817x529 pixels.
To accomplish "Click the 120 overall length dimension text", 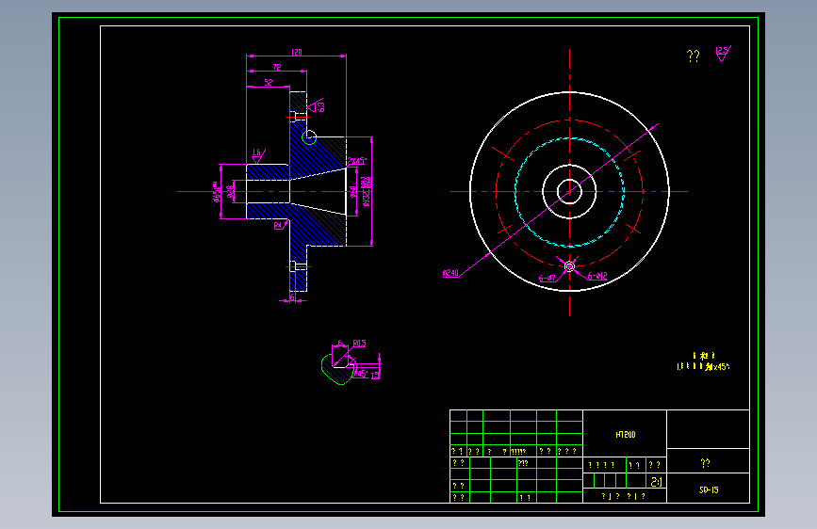I will point(297,52).
